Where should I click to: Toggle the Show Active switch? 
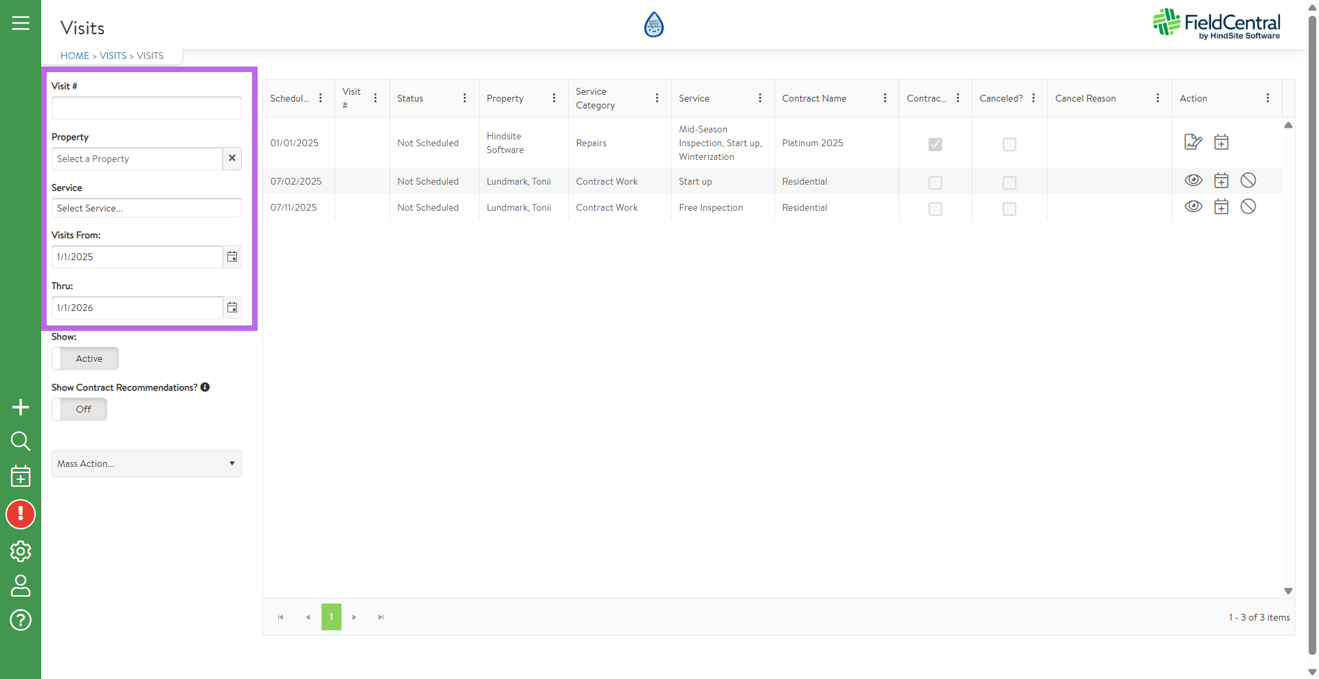point(85,358)
